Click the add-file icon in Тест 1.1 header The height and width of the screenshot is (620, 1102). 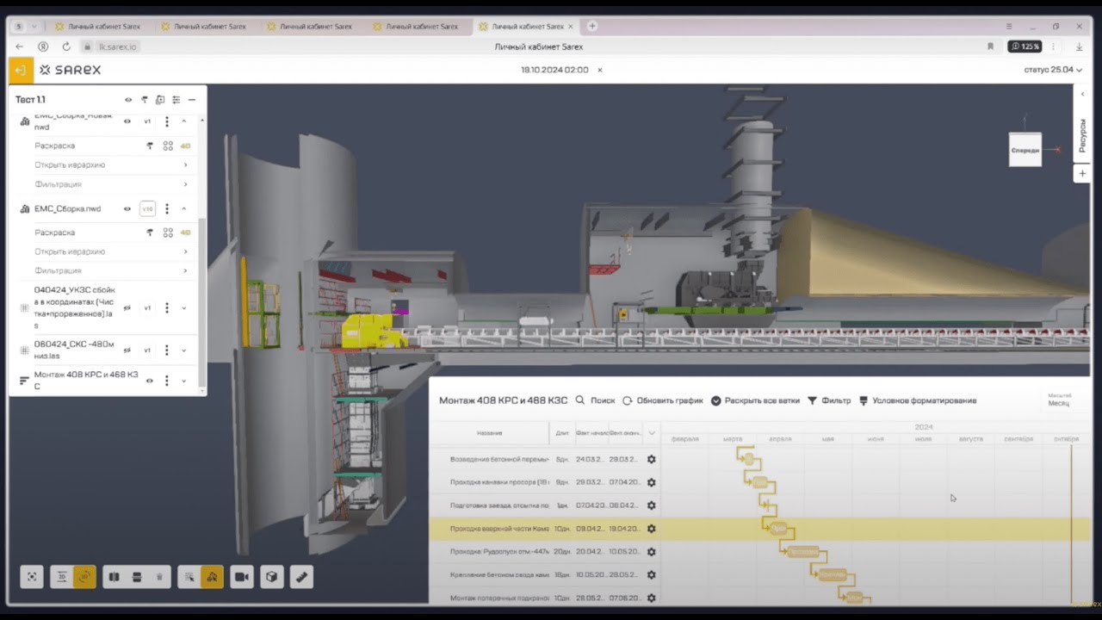(x=160, y=100)
